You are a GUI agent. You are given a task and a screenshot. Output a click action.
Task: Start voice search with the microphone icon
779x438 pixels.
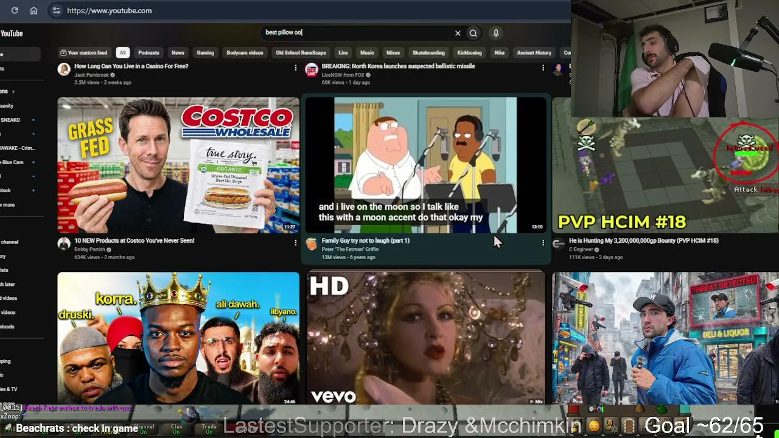pyautogui.click(x=496, y=33)
